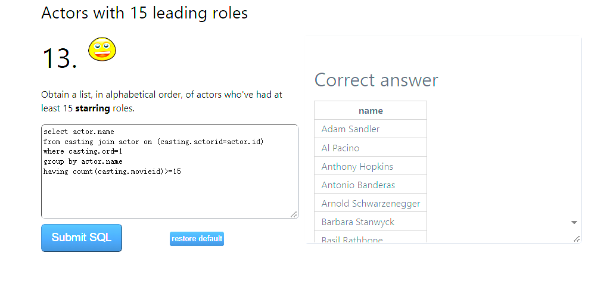Select the Antonio Banderas table row

coord(371,185)
